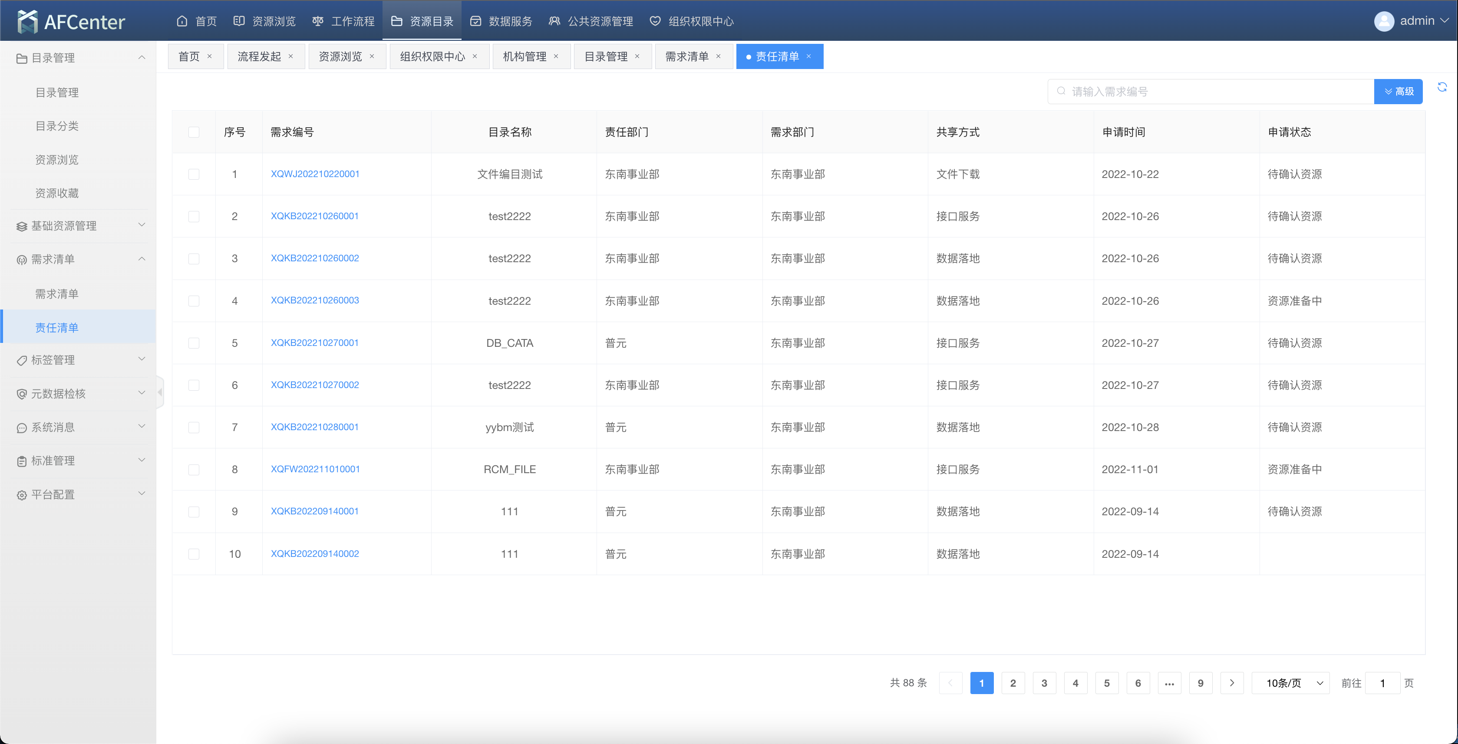1458x744 pixels.
Task: Open the 数据服务 top navigation menu
Action: (501, 22)
